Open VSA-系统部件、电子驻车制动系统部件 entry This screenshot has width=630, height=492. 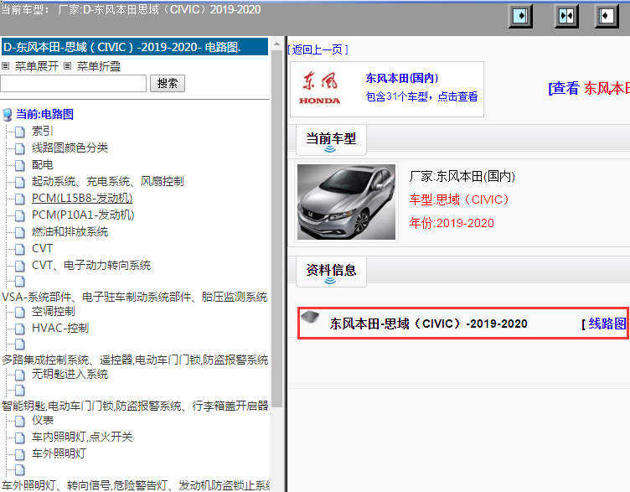[135, 297]
